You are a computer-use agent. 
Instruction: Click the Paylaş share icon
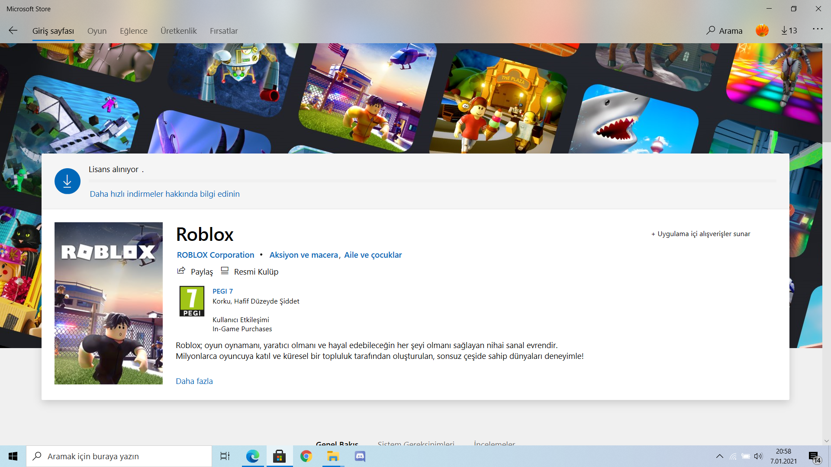point(181,271)
